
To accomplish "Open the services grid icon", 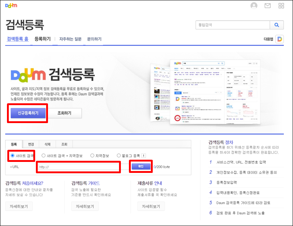I will pos(281,5).
